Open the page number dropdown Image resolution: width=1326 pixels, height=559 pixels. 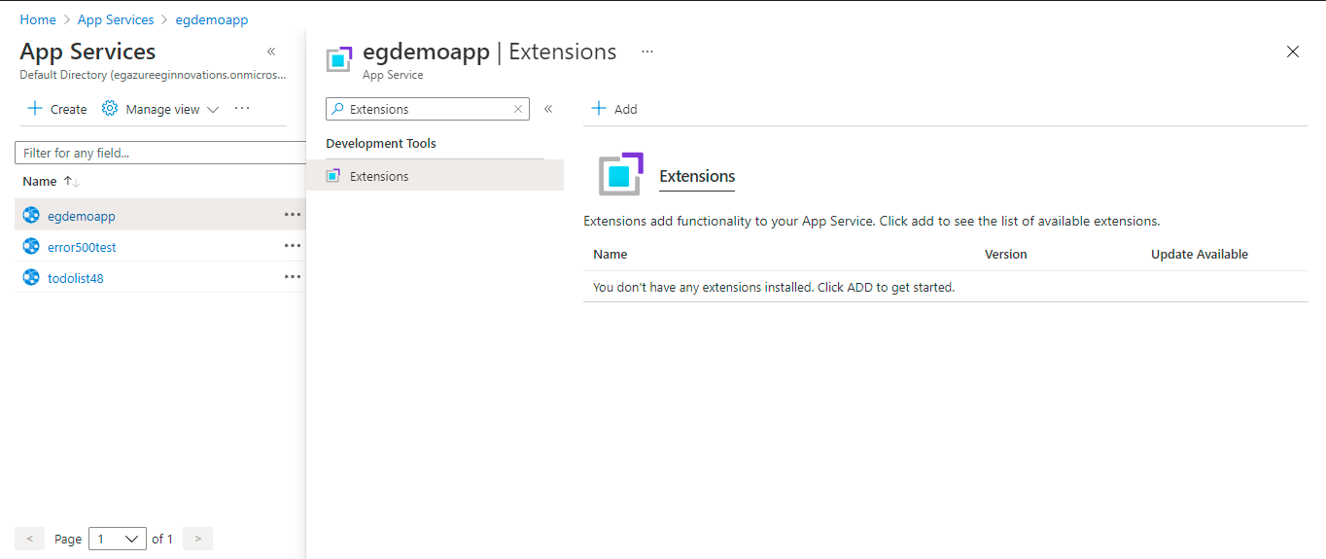click(118, 539)
